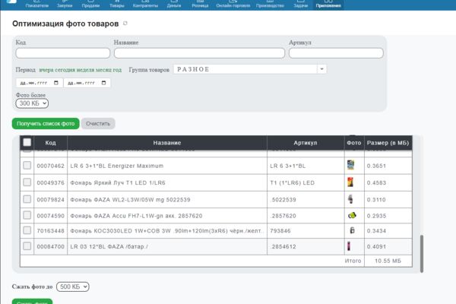Image resolution: width=456 pixels, height=304 pixels.
Task: Open calendar picker in second date field
Action: (x=104, y=83)
